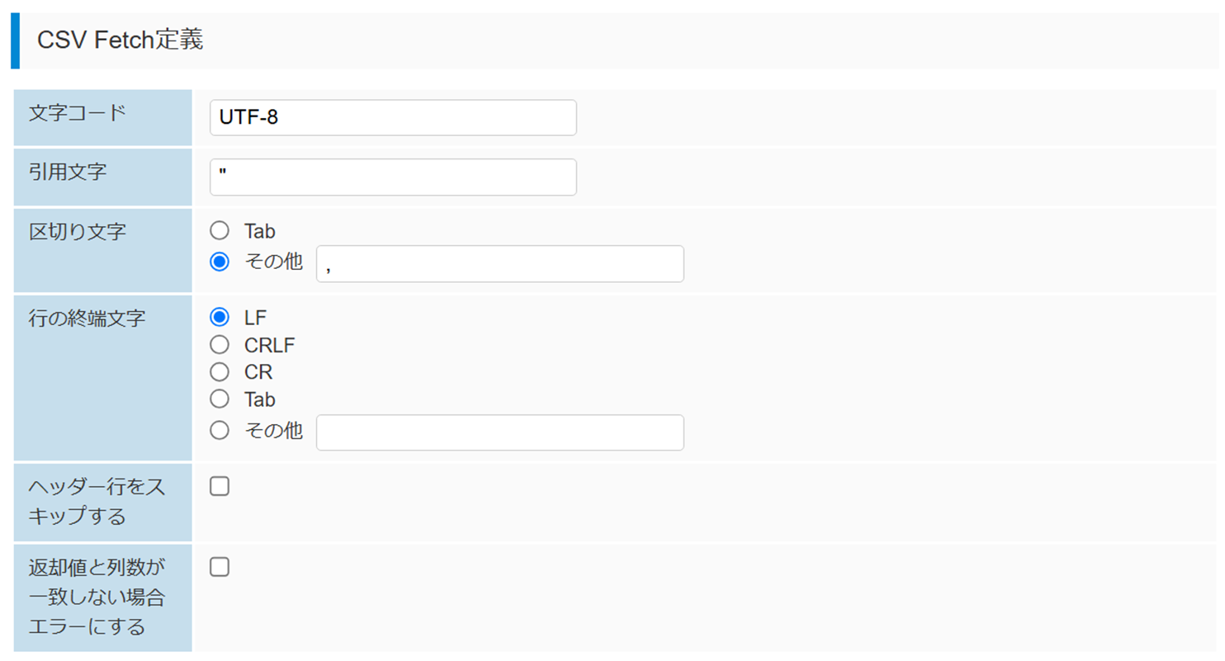
Task: Check the 返却値と列数が一致しない場合エラーにする checkbox
Action: 220,567
